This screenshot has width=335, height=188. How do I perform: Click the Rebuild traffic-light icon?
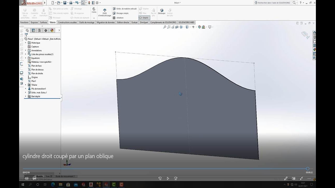coord(89,3)
